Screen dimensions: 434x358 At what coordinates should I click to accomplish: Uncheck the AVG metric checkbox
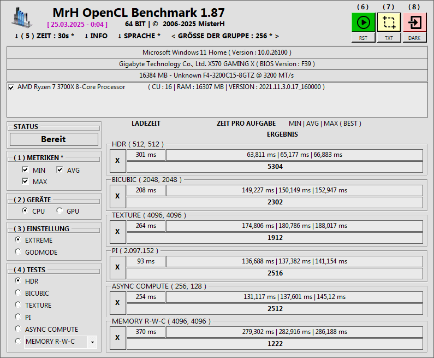[60, 169]
